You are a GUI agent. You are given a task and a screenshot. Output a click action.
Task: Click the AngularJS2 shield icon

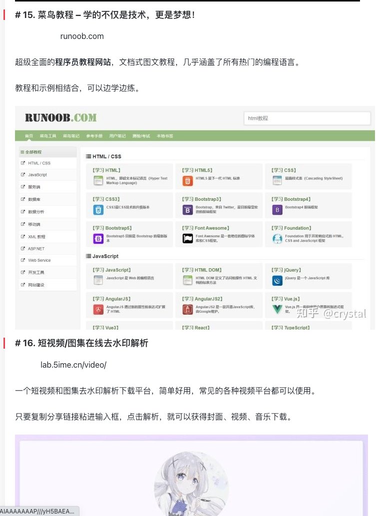187,309
